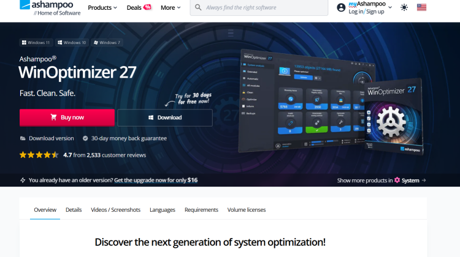The image size is (460, 257).
Task: Open the US flag language selector
Action: (x=421, y=7)
